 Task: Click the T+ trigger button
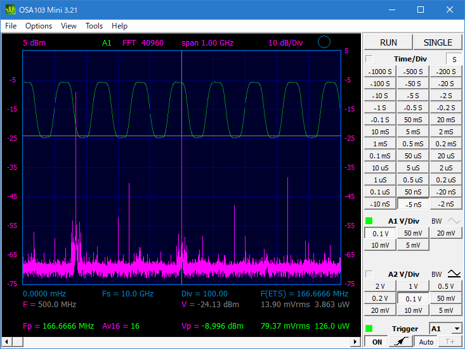point(450,341)
